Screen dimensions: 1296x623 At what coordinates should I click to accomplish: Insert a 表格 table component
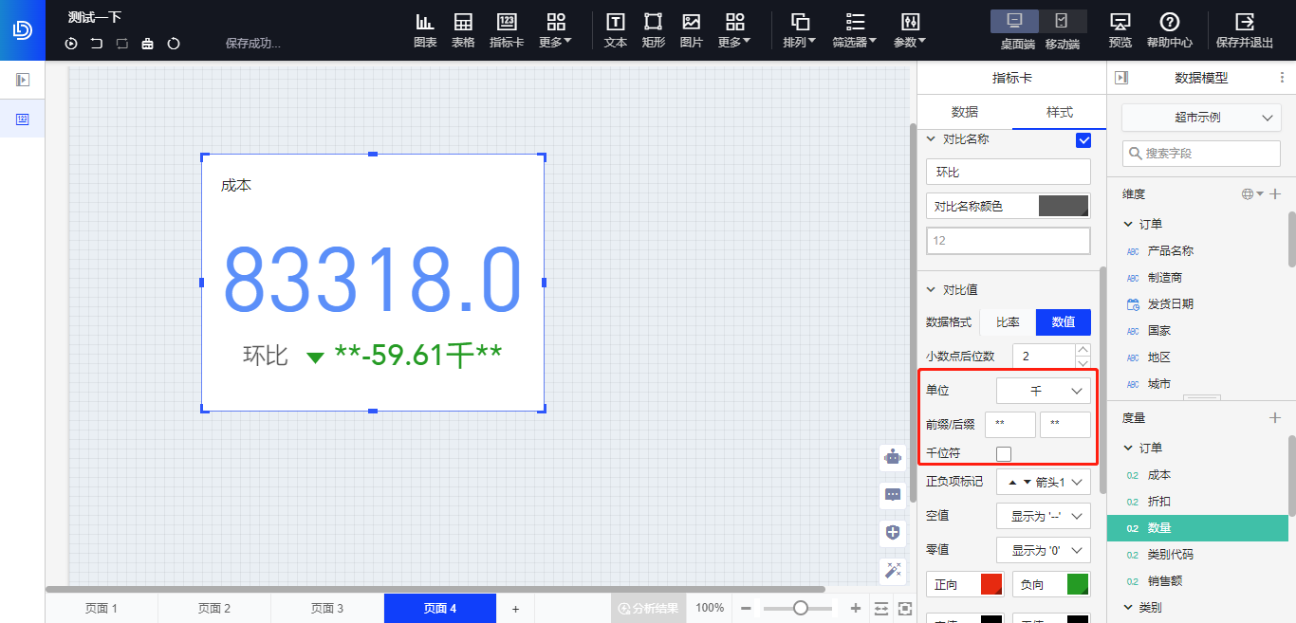(463, 29)
